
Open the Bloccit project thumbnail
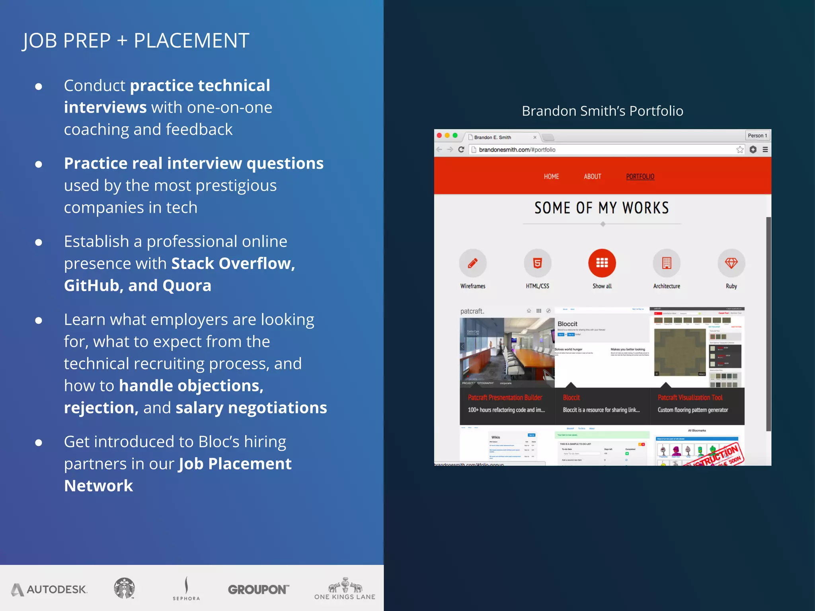(602, 347)
